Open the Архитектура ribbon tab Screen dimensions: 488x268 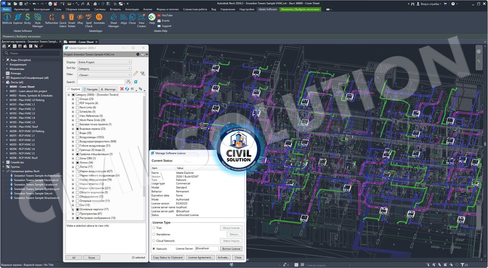click(22, 9)
